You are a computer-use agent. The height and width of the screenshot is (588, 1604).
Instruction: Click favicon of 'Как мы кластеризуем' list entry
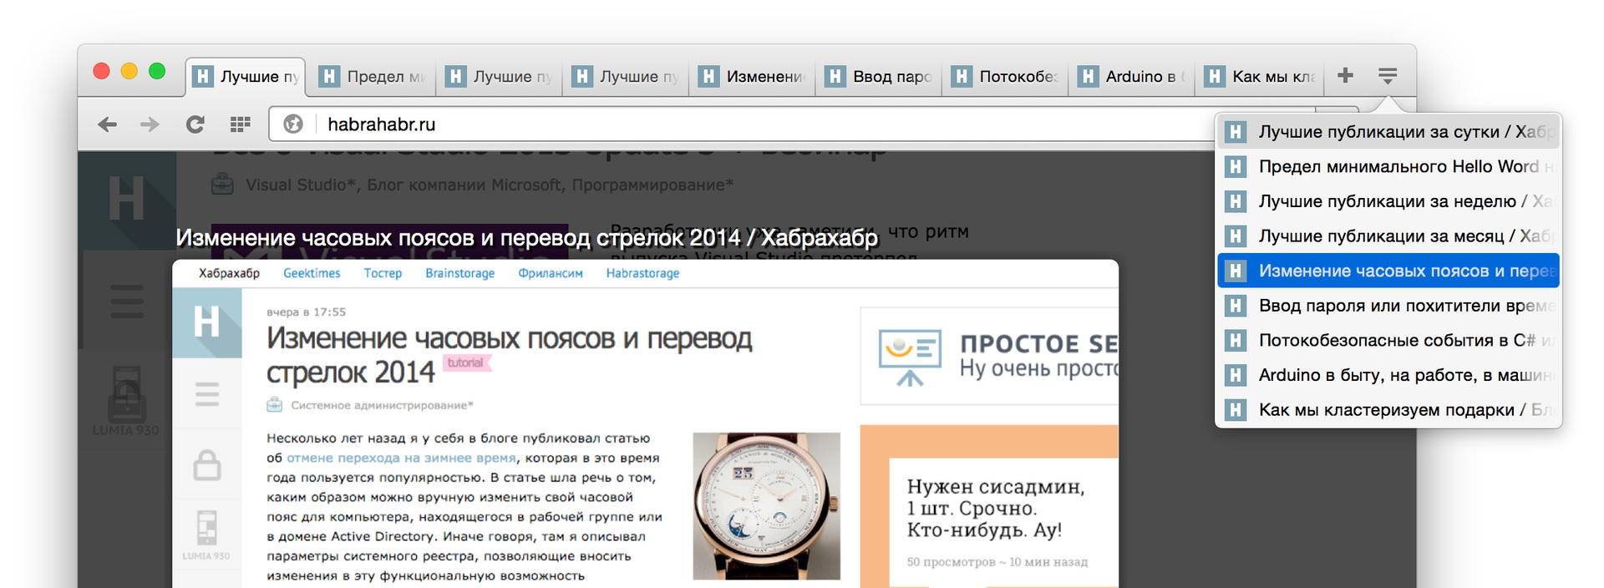[1236, 410]
